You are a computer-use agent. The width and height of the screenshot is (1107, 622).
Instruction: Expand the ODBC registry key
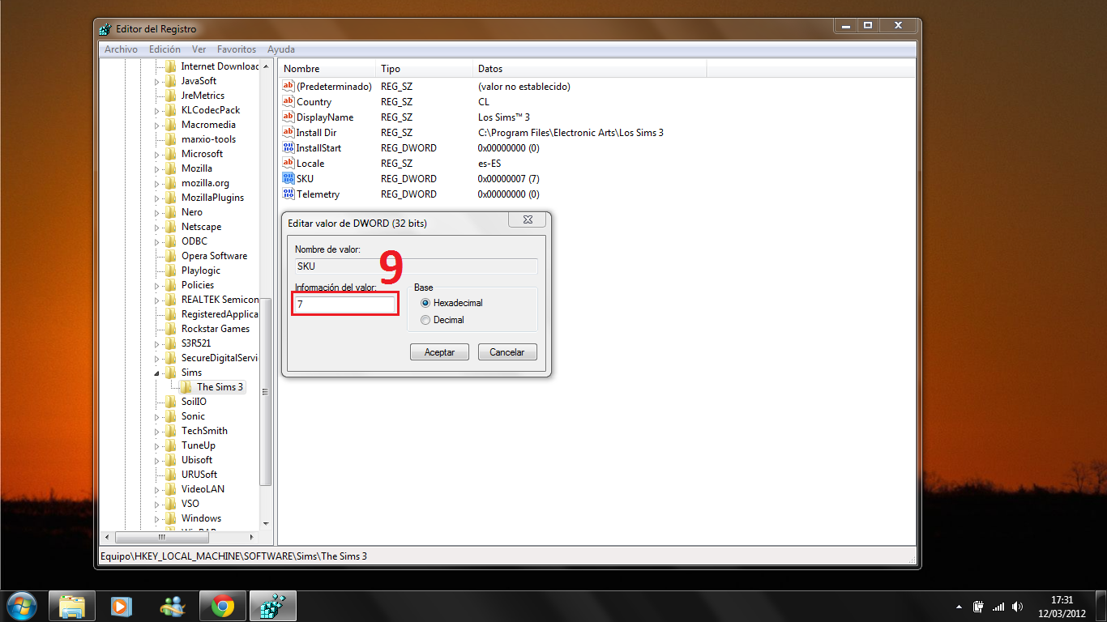tap(157, 241)
